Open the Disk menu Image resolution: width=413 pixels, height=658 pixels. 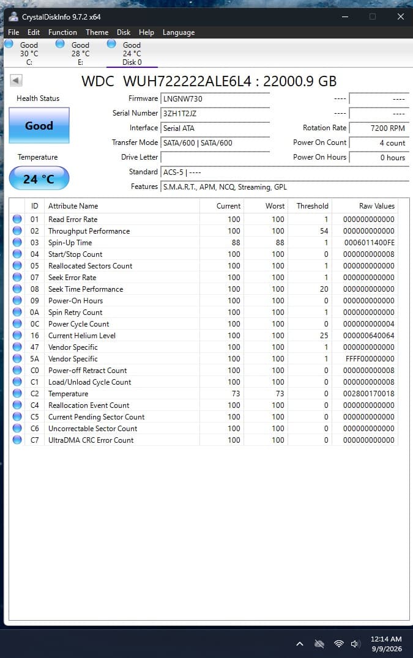124,32
